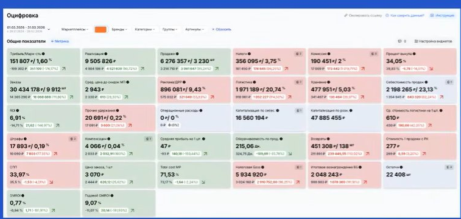Click the value 3 070 in Цена заказа

click(x=93, y=175)
